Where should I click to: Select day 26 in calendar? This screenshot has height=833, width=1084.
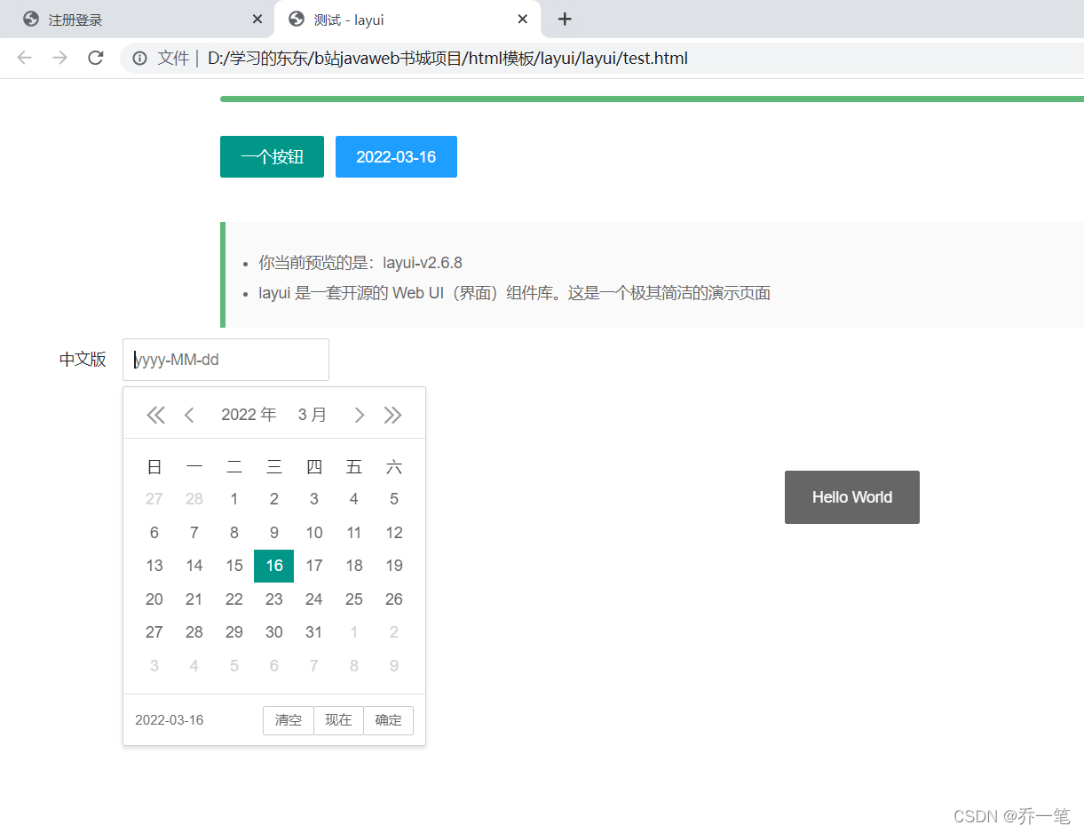[394, 599]
